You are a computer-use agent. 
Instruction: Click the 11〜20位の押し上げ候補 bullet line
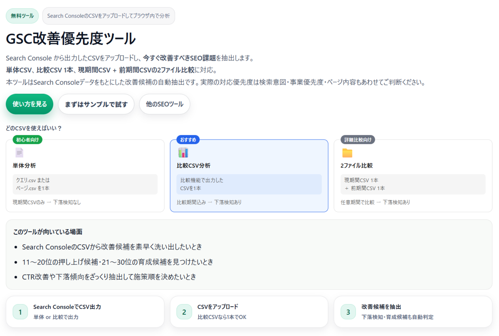pyautogui.click(x=118, y=262)
